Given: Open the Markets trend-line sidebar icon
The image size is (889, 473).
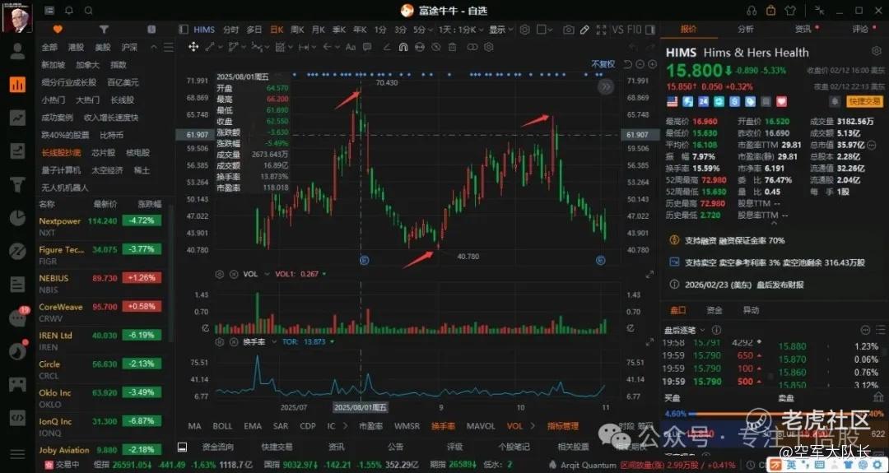Looking at the screenshot, I should [x=17, y=118].
